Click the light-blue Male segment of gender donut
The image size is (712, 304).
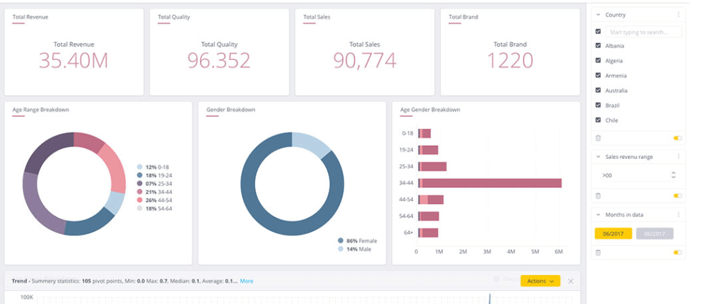tap(313, 143)
